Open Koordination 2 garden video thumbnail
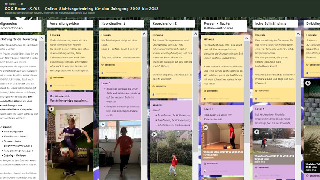The height and width of the screenshot is (180, 320). point(171,155)
